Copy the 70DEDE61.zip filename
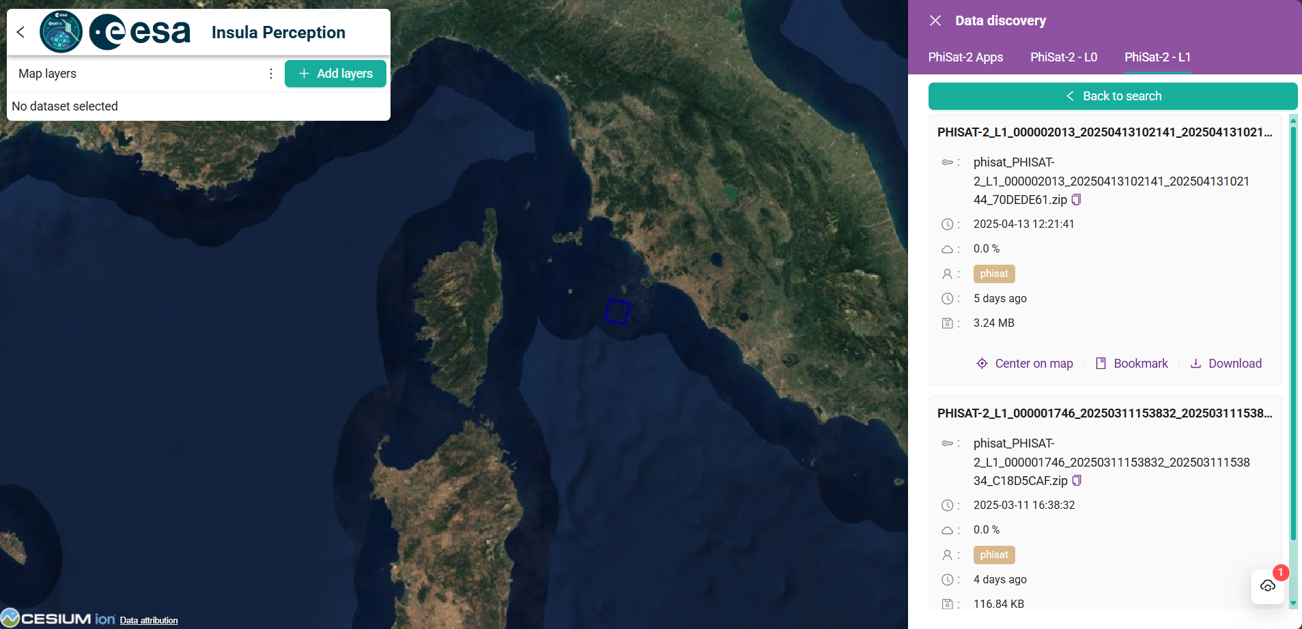The image size is (1302, 629). (1077, 200)
